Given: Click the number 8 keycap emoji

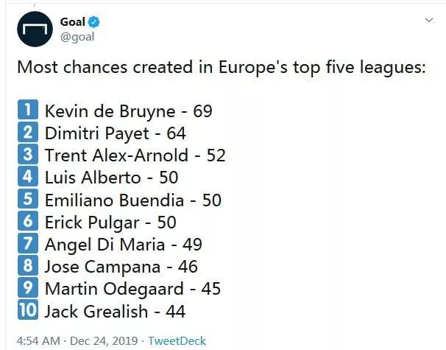Looking at the screenshot, I should pyautogui.click(x=28, y=265).
